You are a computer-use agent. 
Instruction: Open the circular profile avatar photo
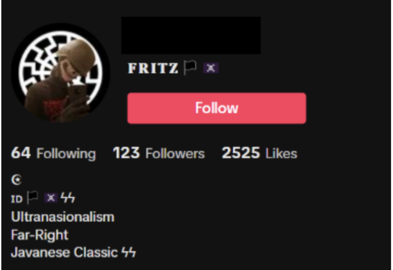pos(60,73)
